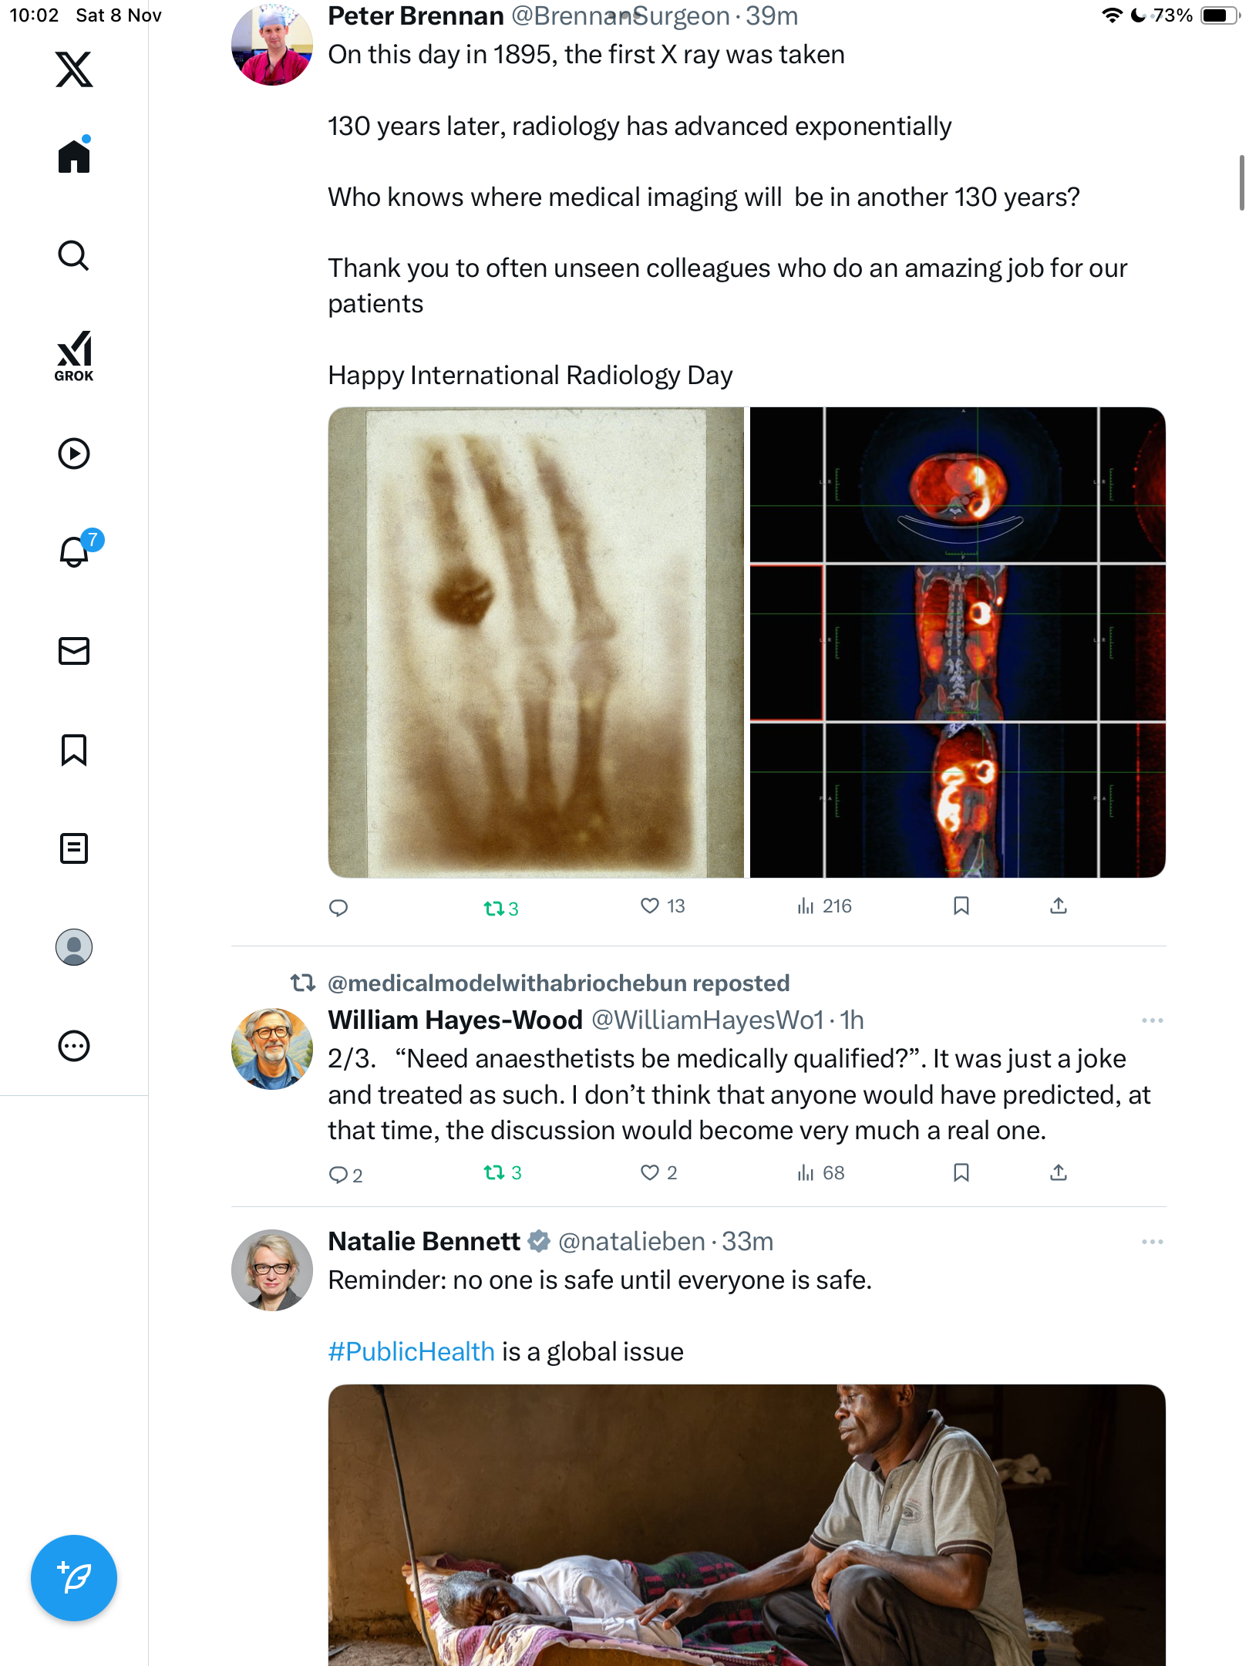This screenshot has width=1249, height=1666.
Task: Open the More menu in left sidebar
Action: [74, 1046]
